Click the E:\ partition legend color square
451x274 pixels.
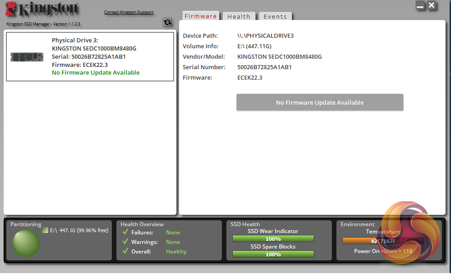[x=45, y=230]
